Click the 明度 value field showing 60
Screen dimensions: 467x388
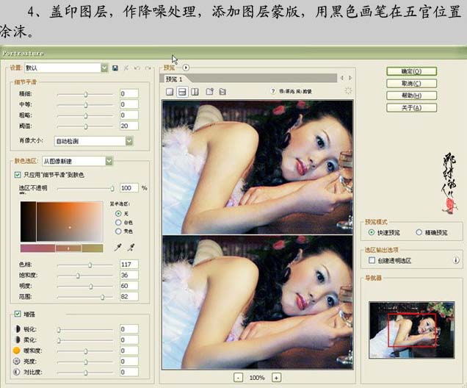(129, 286)
